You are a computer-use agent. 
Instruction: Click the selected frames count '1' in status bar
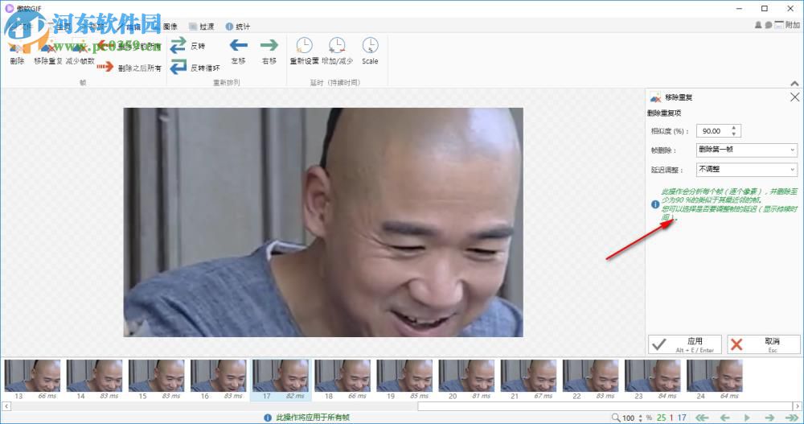(x=671, y=418)
